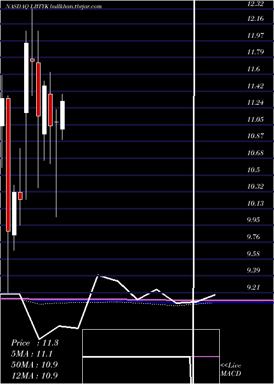Click the 11.6 price axis label
274x384 pixels.
click(x=253, y=69)
